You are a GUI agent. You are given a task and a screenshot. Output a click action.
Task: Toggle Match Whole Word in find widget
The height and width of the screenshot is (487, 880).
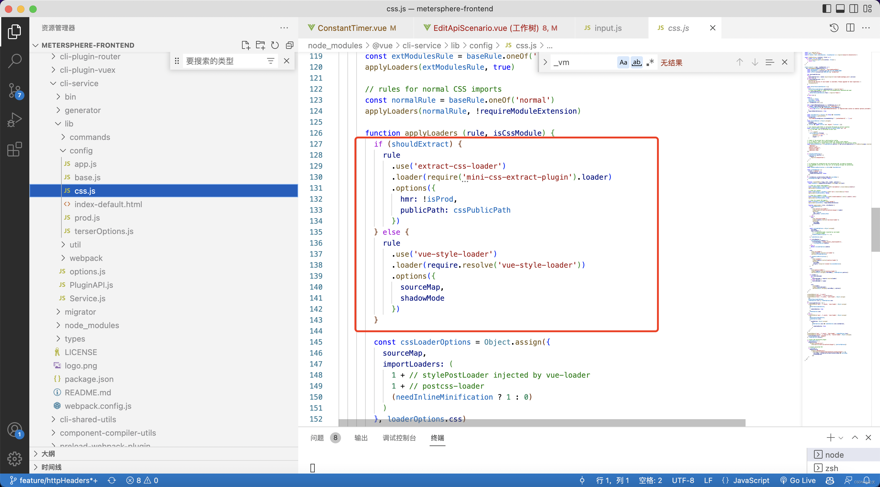(x=636, y=62)
